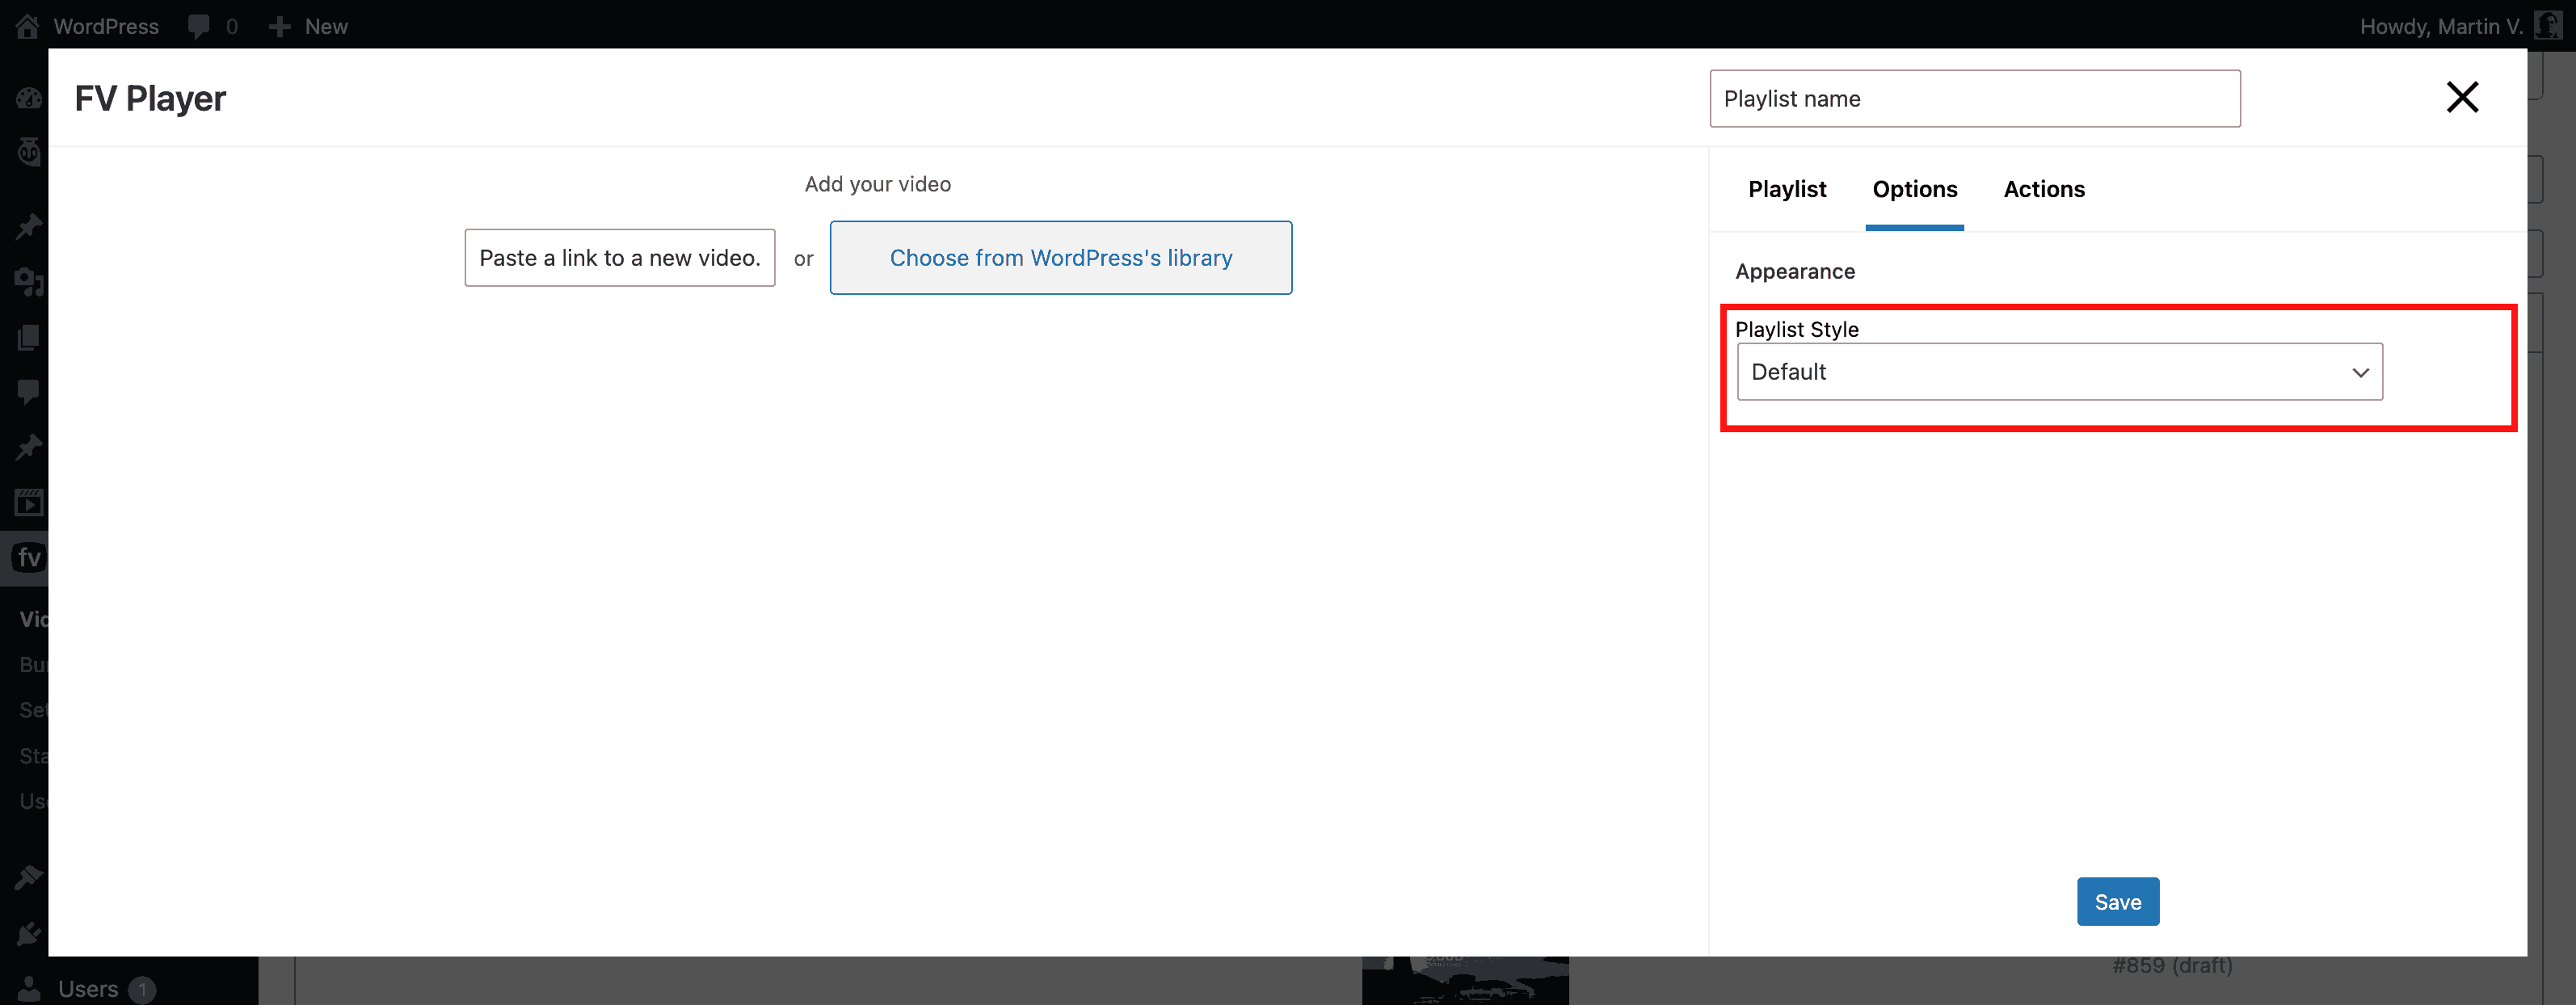Image resolution: width=2576 pixels, height=1005 pixels.
Task: Click the 'FV Player' modal title
Action: 150,98
